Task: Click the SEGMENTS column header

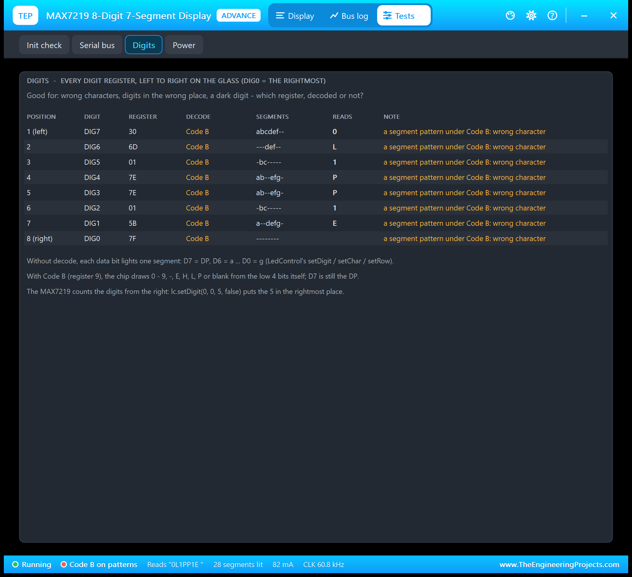Action: (272, 117)
